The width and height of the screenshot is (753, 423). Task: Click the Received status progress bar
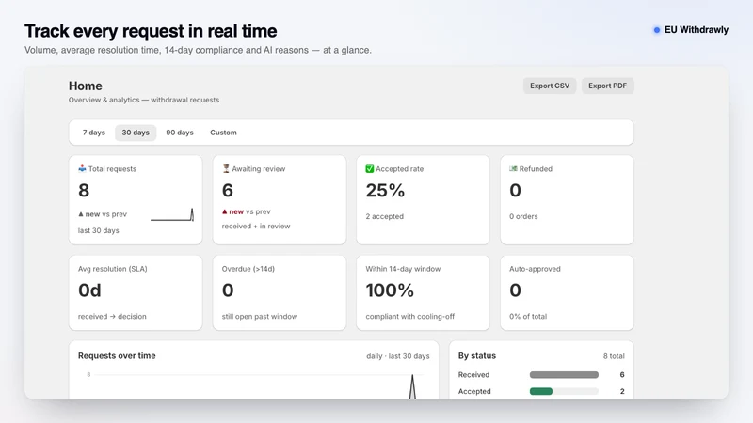coord(564,374)
